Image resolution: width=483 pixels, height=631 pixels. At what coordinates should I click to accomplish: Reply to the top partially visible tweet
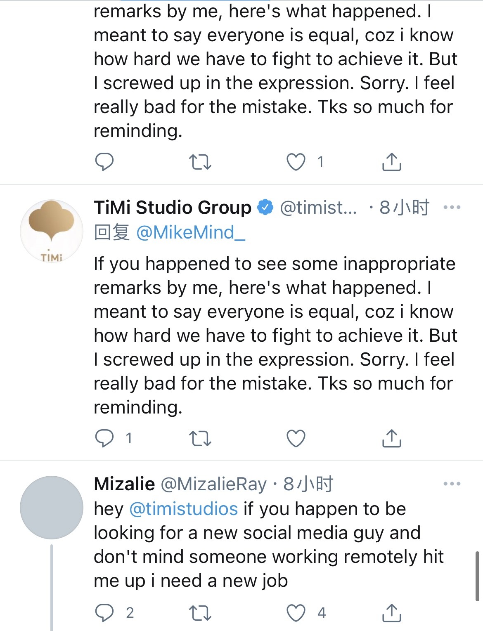[x=104, y=162]
